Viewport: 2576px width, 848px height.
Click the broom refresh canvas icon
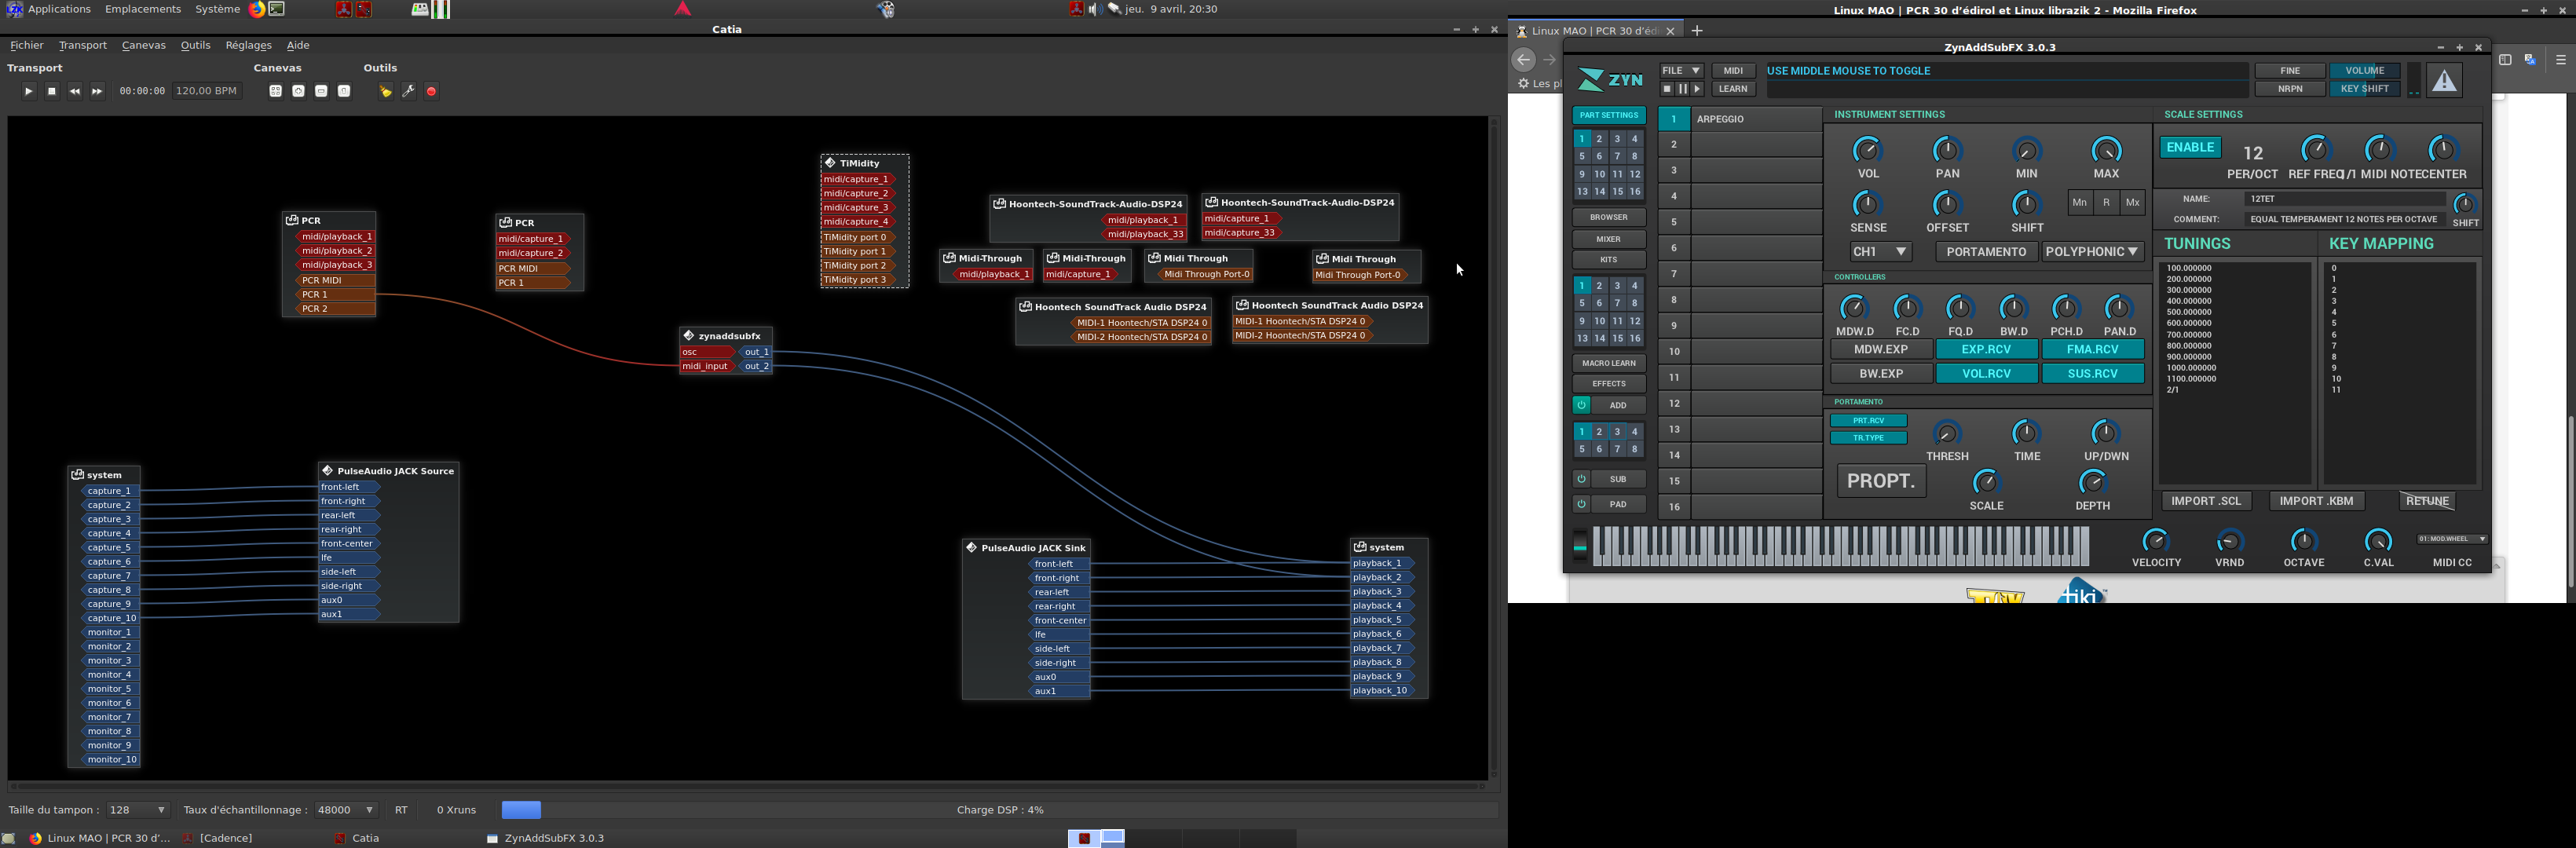385,91
